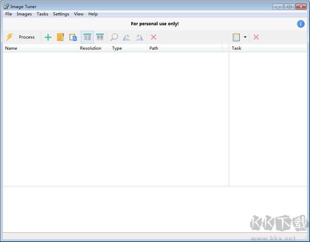Screen dimensions: 310x242
Task: Remove selected images with the red X
Action: click(x=153, y=37)
